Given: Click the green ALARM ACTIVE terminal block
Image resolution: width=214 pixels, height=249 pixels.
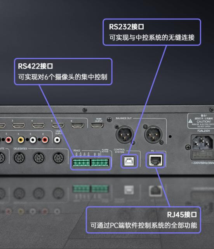Looking at the screenshot, I should (x=100, y=163).
